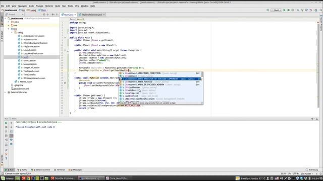Collapse the JavaLessons project root node
This screenshot has width=323, height=181.
[6, 19]
